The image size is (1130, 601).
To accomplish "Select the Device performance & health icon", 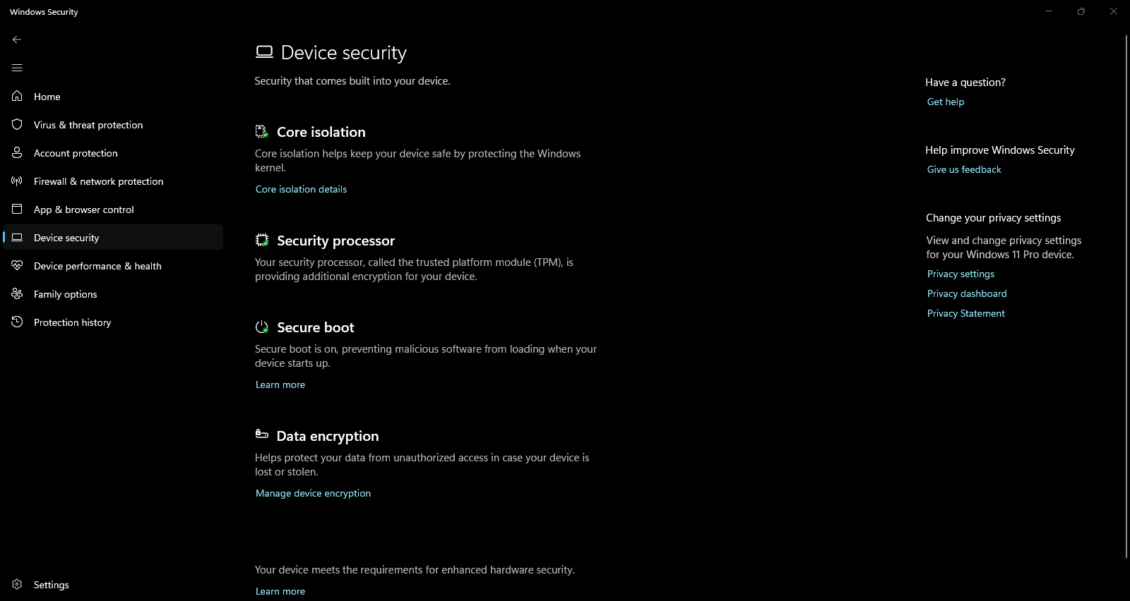I will click(x=17, y=266).
